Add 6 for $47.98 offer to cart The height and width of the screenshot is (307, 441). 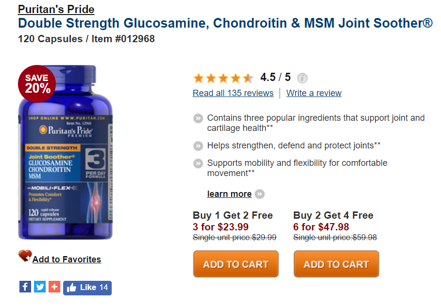tap(336, 264)
